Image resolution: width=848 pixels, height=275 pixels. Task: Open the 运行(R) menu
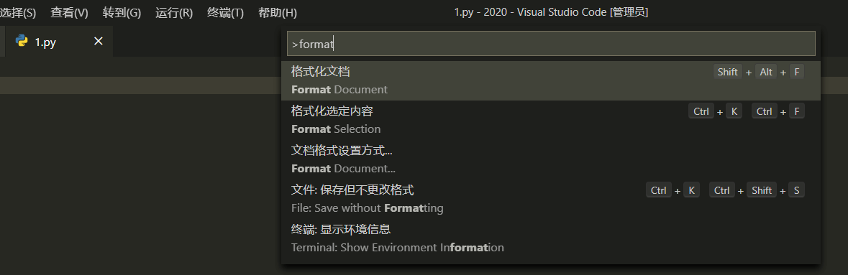click(174, 12)
